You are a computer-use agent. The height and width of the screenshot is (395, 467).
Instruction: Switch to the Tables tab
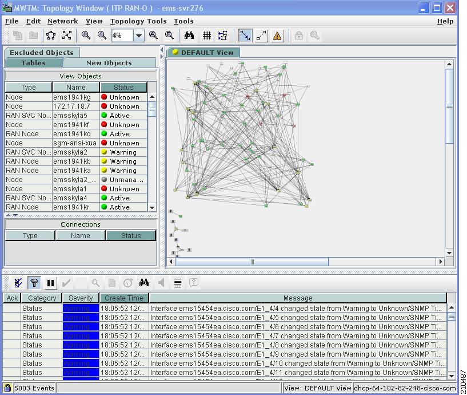[x=33, y=63]
